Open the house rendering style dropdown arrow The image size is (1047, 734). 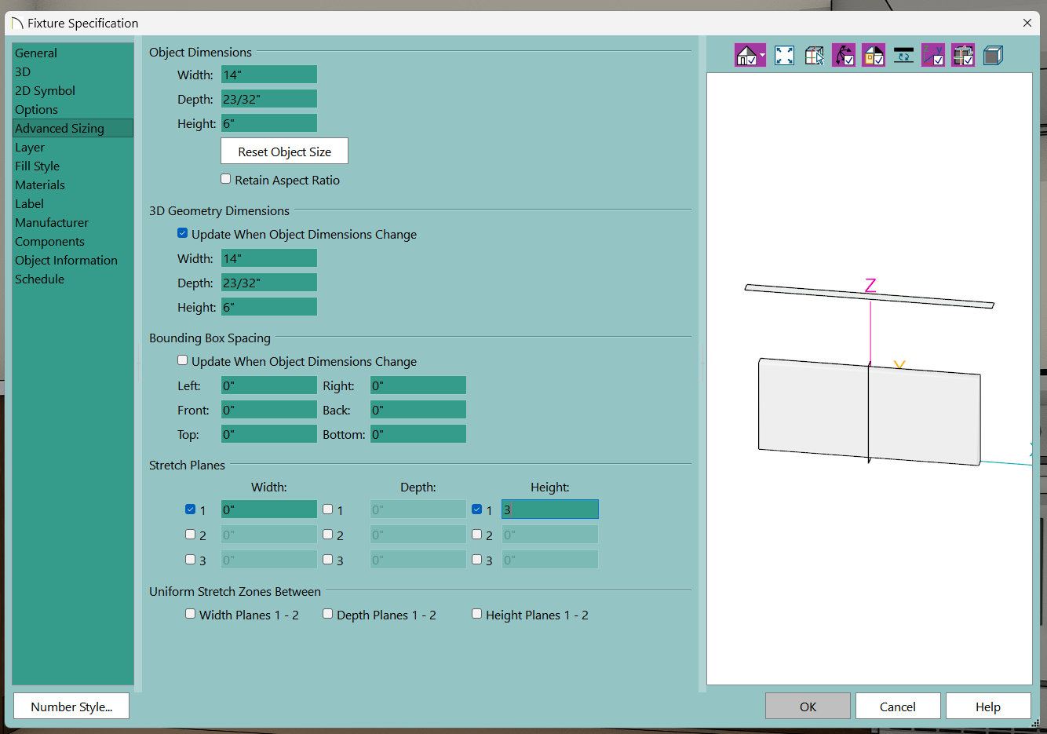point(762,56)
